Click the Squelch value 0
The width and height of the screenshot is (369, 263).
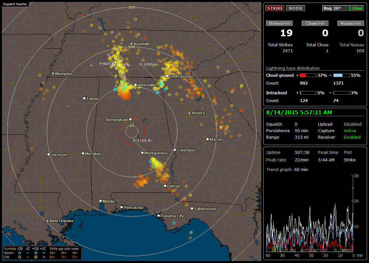[296, 124]
